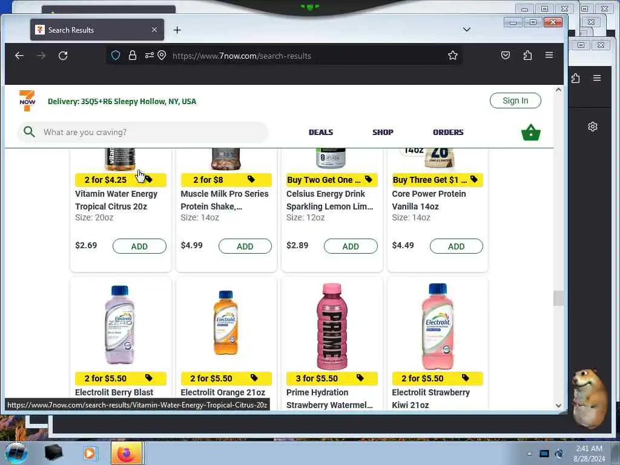Click the Sign In button
620x465 pixels.
click(515, 101)
